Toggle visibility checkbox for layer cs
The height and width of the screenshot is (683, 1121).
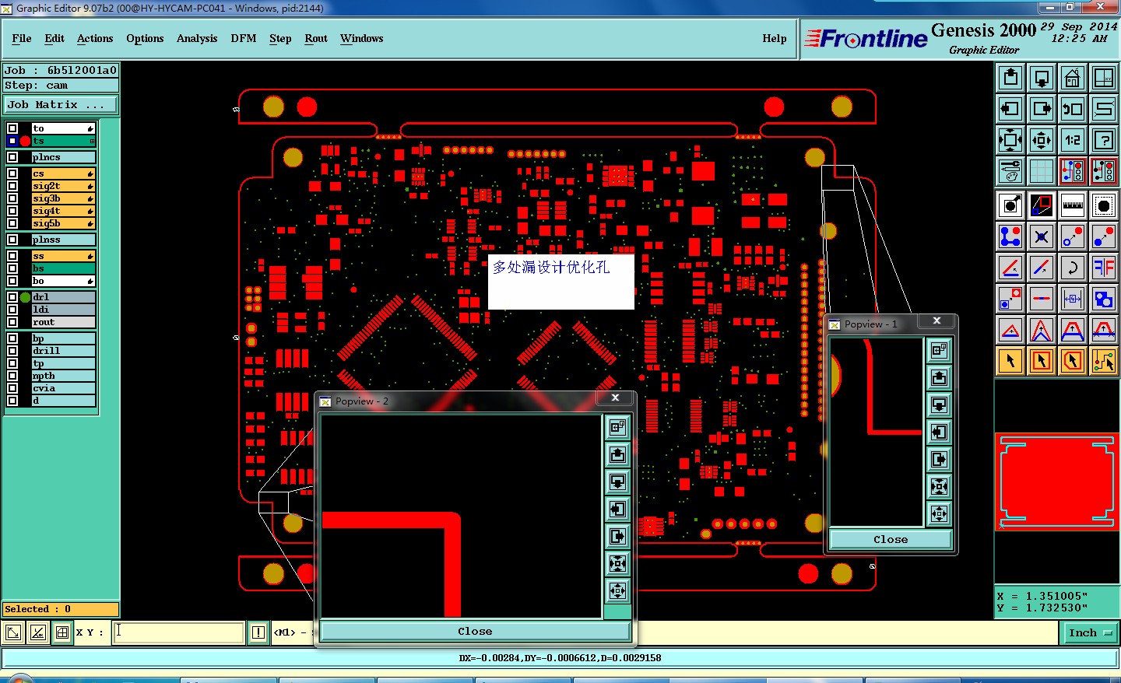[12, 173]
